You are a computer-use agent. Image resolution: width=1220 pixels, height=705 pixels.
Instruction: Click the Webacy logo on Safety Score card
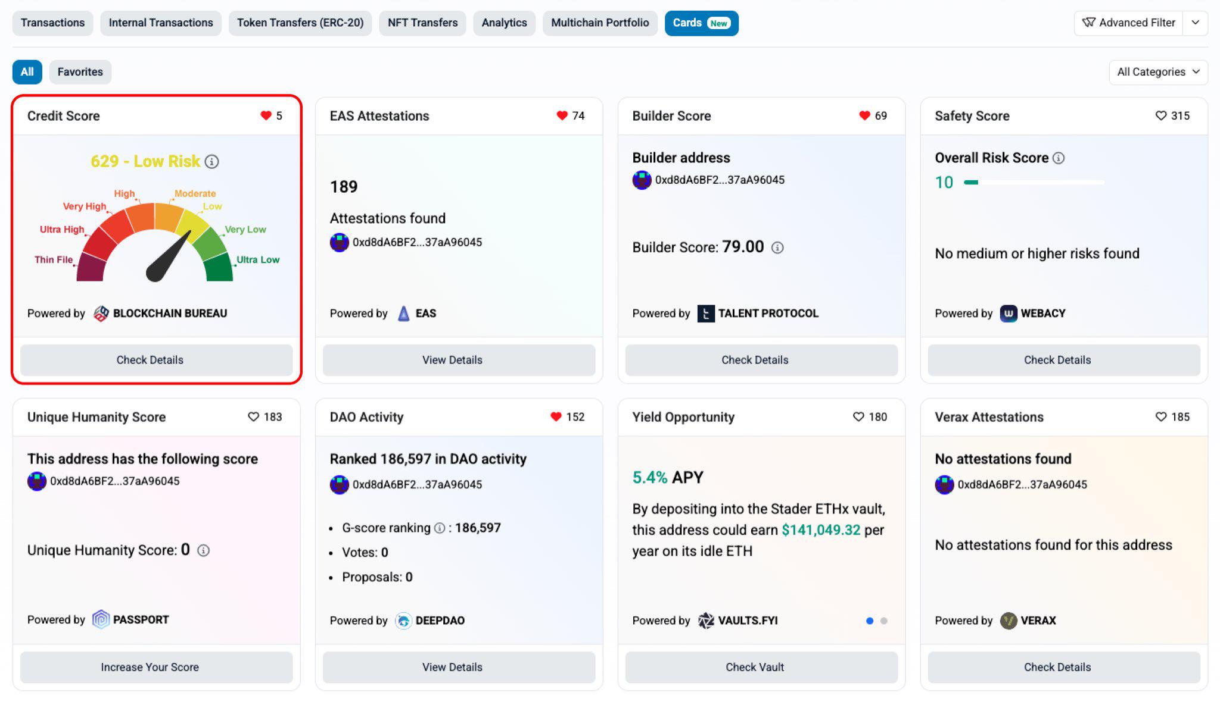[x=1008, y=313]
